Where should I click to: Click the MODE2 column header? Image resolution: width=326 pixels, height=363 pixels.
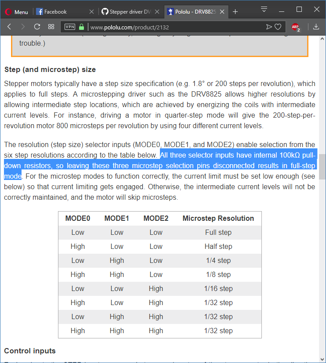pos(156,218)
